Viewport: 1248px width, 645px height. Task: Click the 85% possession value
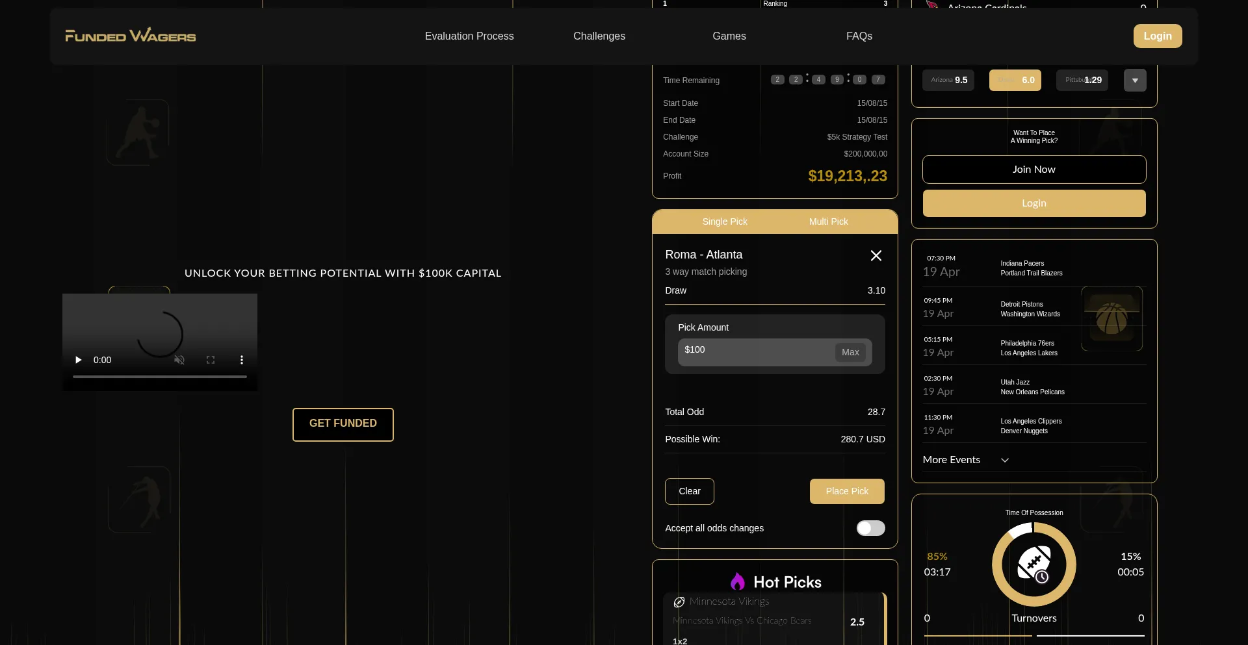[937, 557]
